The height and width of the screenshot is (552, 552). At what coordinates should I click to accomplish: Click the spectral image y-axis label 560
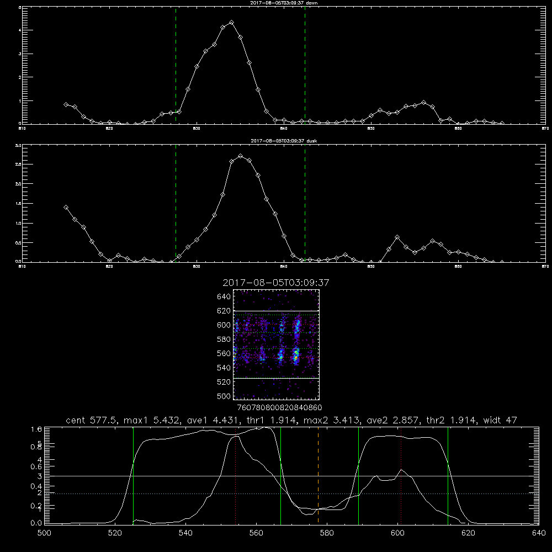pos(224,353)
